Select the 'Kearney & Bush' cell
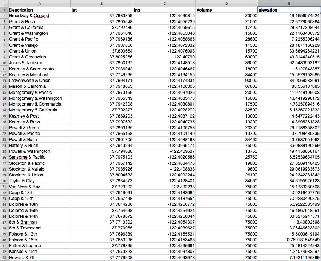Viewport: 321px width, 261px height. pyautogui.click(x=39, y=122)
